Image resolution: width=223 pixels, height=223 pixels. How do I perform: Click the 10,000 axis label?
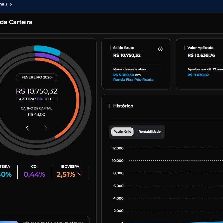click(x=118, y=161)
